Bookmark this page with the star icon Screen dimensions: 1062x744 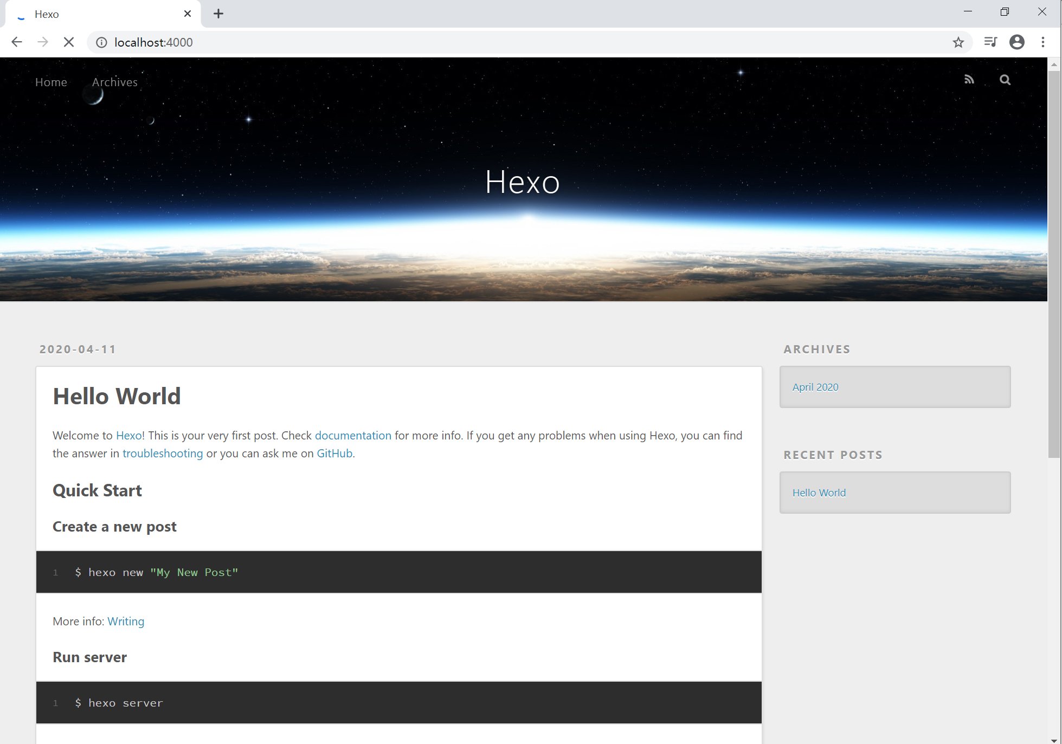pos(958,42)
